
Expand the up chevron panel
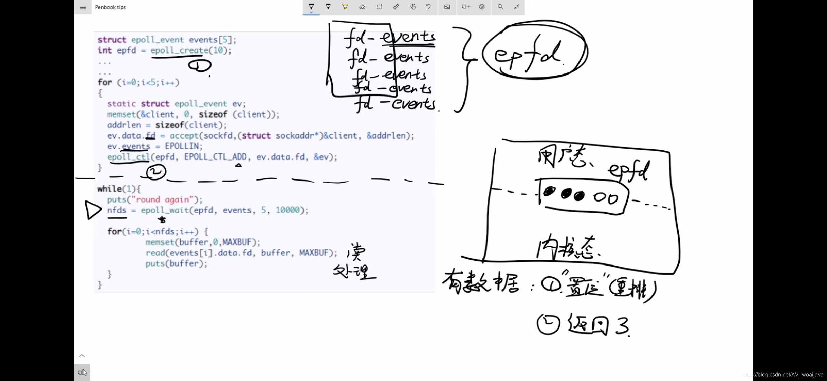click(x=82, y=356)
